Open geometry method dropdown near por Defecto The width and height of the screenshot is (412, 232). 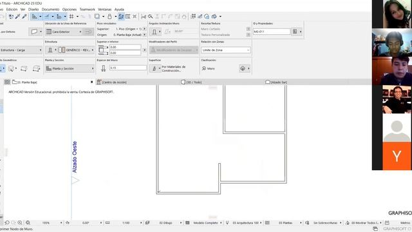[36, 32]
